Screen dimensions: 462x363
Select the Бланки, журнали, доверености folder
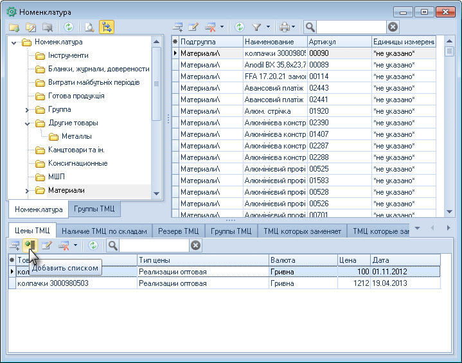point(99,69)
